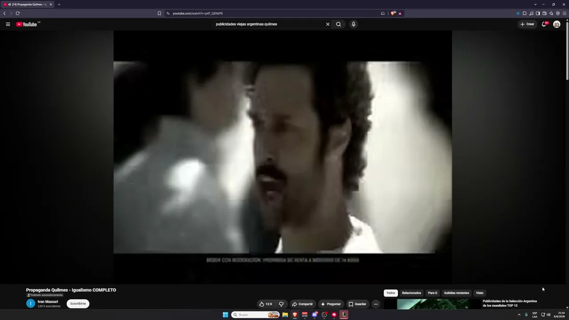Run search with the magnifier button
Image resolution: width=569 pixels, height=320 pixels.
tap(338, 24)
